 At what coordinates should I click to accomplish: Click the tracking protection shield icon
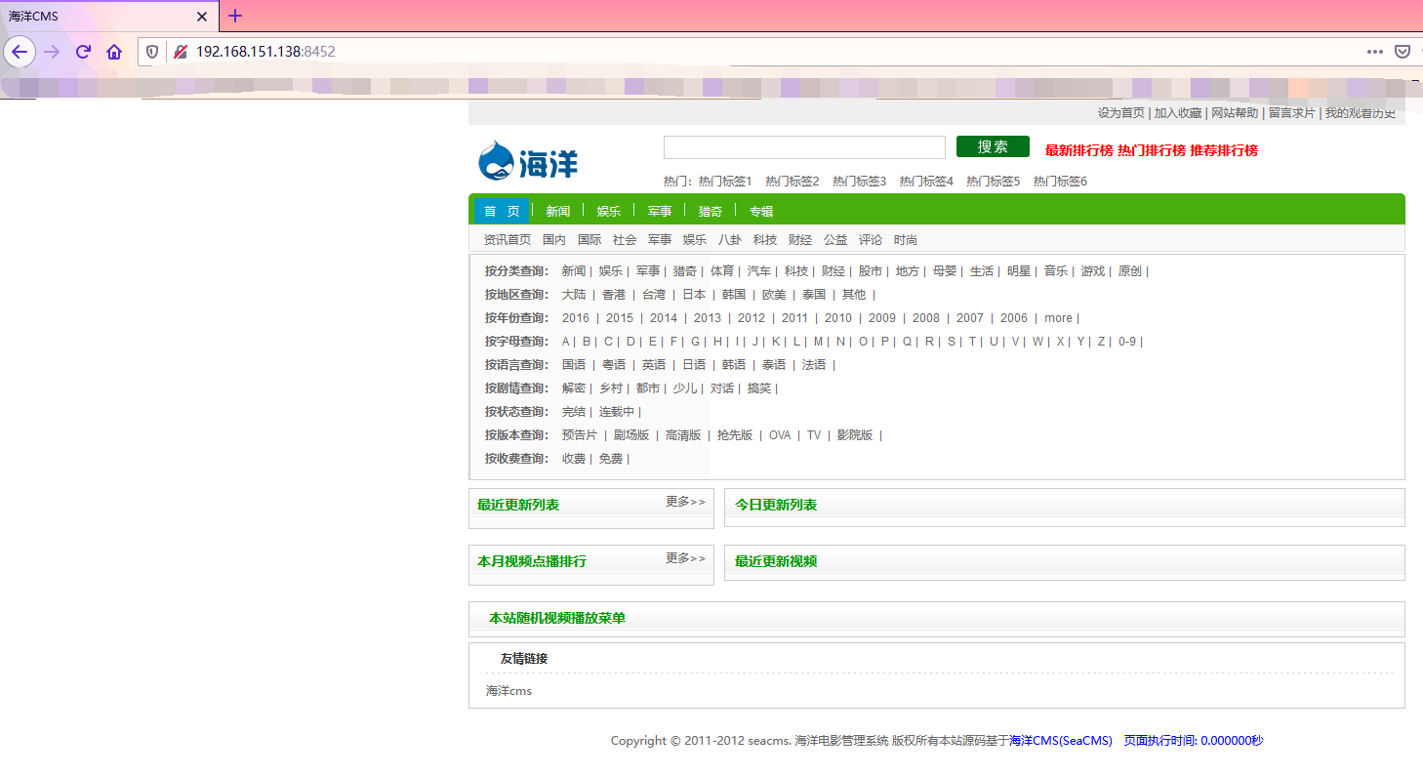point(152,52)
